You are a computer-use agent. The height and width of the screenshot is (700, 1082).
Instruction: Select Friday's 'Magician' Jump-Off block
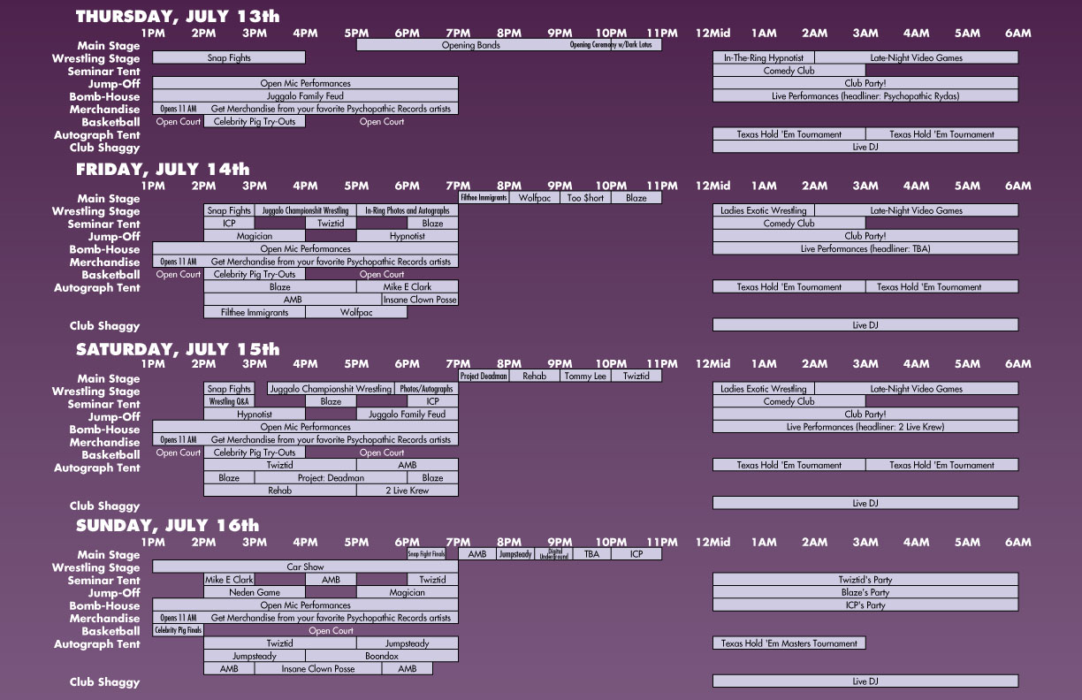[x=255, y=236]
